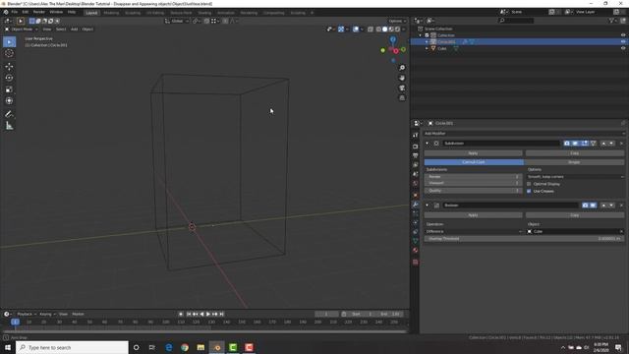The image size is (629, 354).
Task: Collapse the Boolean modifier panel
Action: point(427,206)
